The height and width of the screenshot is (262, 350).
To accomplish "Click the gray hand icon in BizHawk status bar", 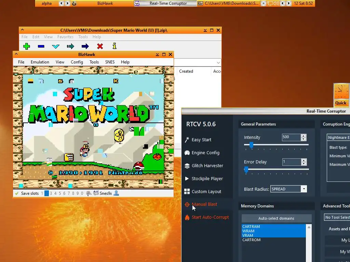I will [89, 193].
